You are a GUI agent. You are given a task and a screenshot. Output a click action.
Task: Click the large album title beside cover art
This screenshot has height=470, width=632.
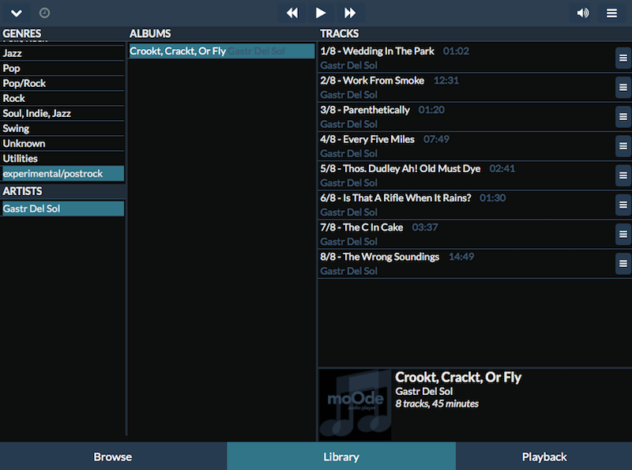click(458, 378)
